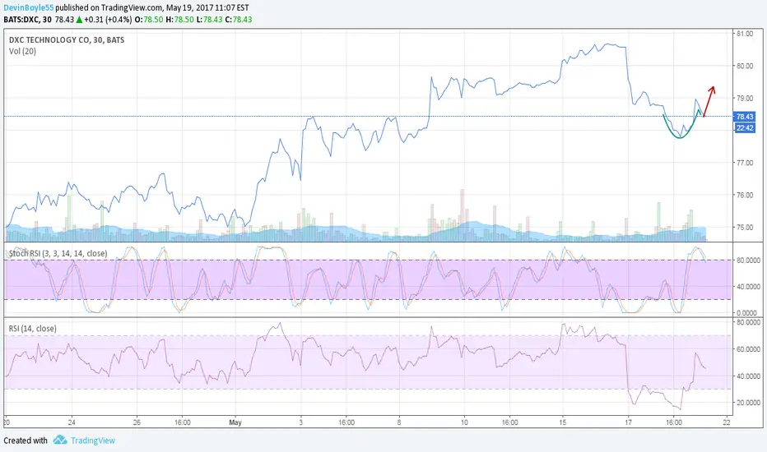This screenshot has height=452, width=767.
Task: Click the 76.00 price axis value
Action: 745,195
